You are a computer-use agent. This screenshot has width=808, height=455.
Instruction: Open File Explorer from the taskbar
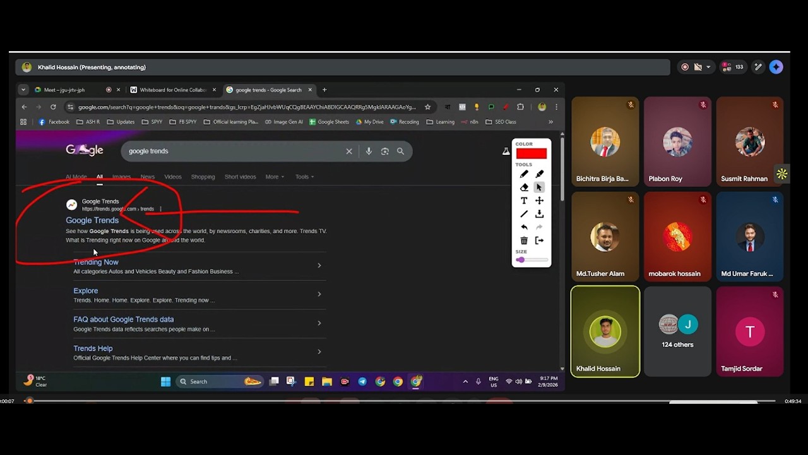click(327, 382)
